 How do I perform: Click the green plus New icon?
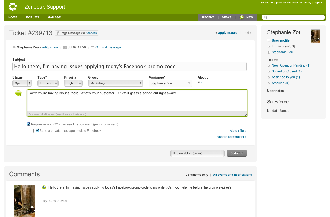(x=242, y=17)
